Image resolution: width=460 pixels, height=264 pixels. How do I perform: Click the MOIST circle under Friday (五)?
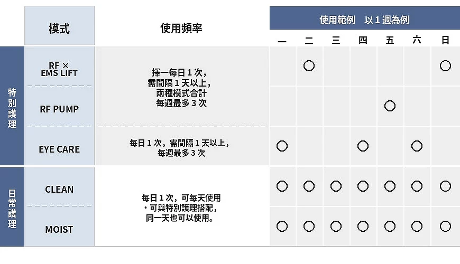coord(390,226)
